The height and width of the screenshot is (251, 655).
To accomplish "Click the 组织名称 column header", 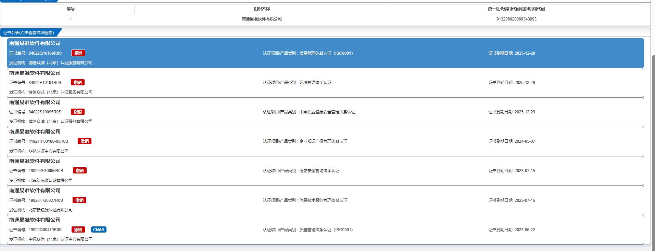I will 262,9.
